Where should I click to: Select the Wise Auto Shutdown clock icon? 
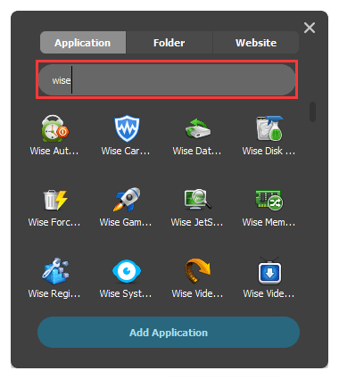pyautogui.click(x=55, y=128)
